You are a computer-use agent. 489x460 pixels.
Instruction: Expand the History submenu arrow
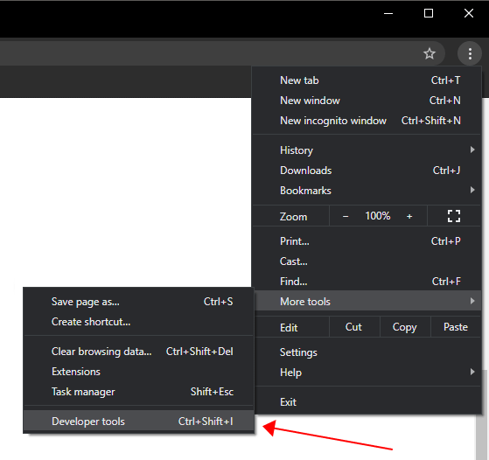(472, 150)
